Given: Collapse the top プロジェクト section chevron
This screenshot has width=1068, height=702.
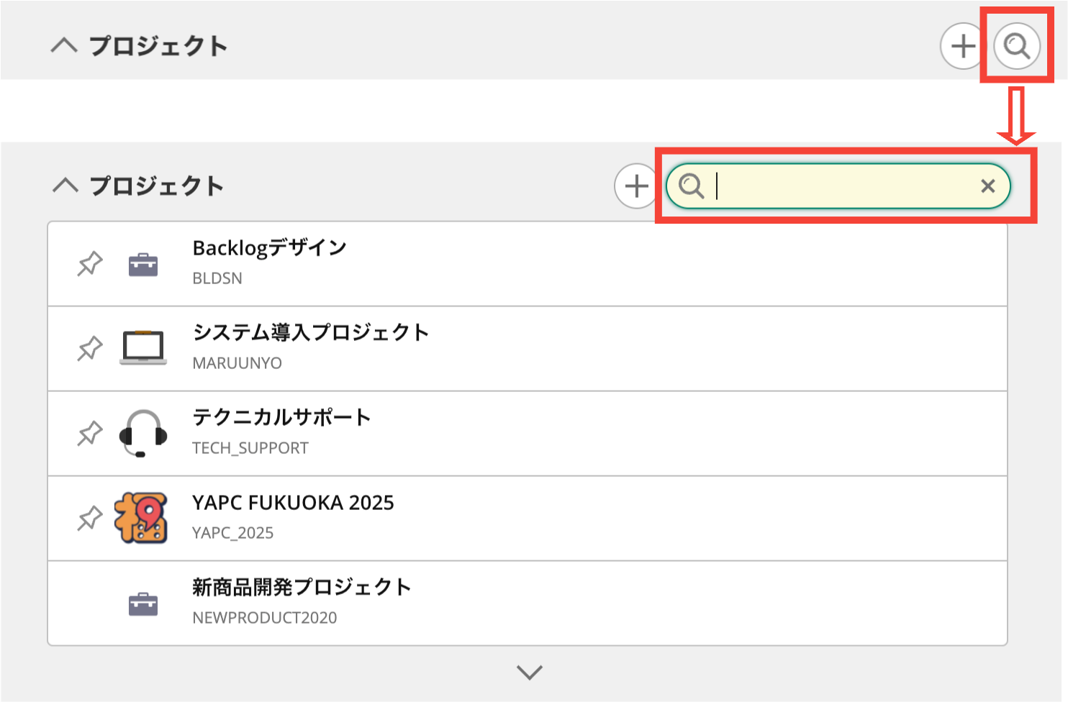Looking at the screenshot, I should [x=64, y=46].
